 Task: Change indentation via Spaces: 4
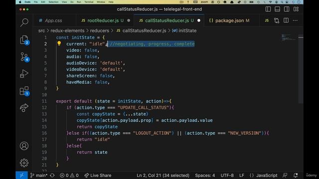pos(205,176)
